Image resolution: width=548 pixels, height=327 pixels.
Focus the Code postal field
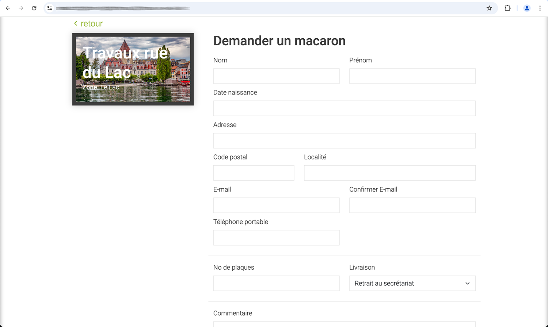254,173
